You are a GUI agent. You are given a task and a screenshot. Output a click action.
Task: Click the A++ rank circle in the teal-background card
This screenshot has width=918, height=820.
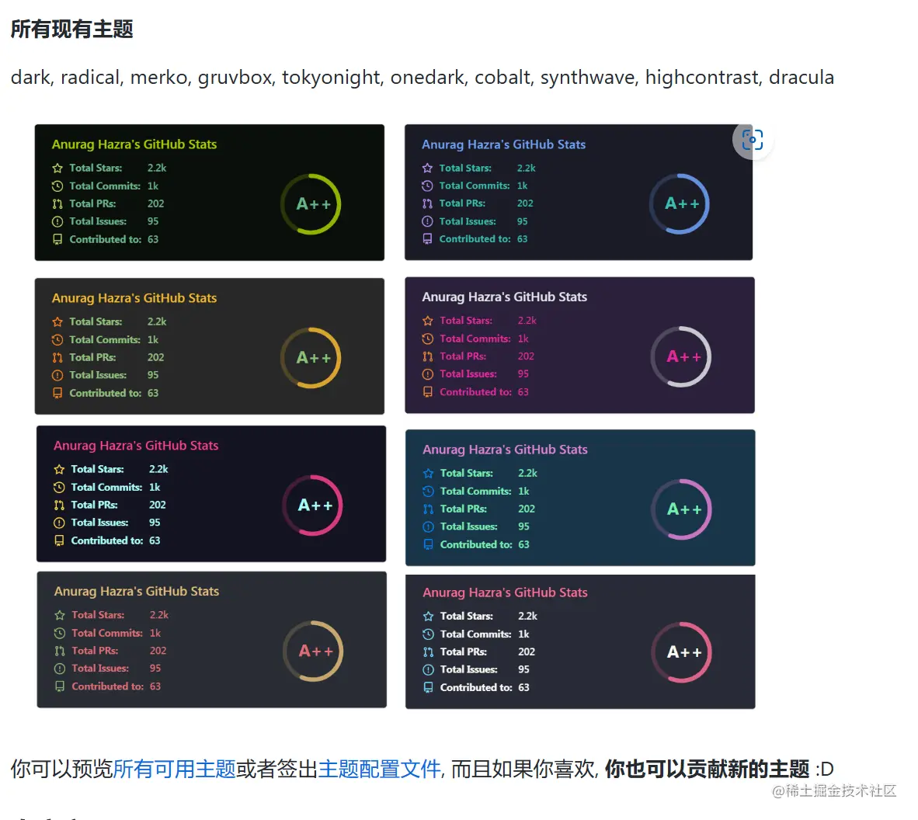[681, 509]
